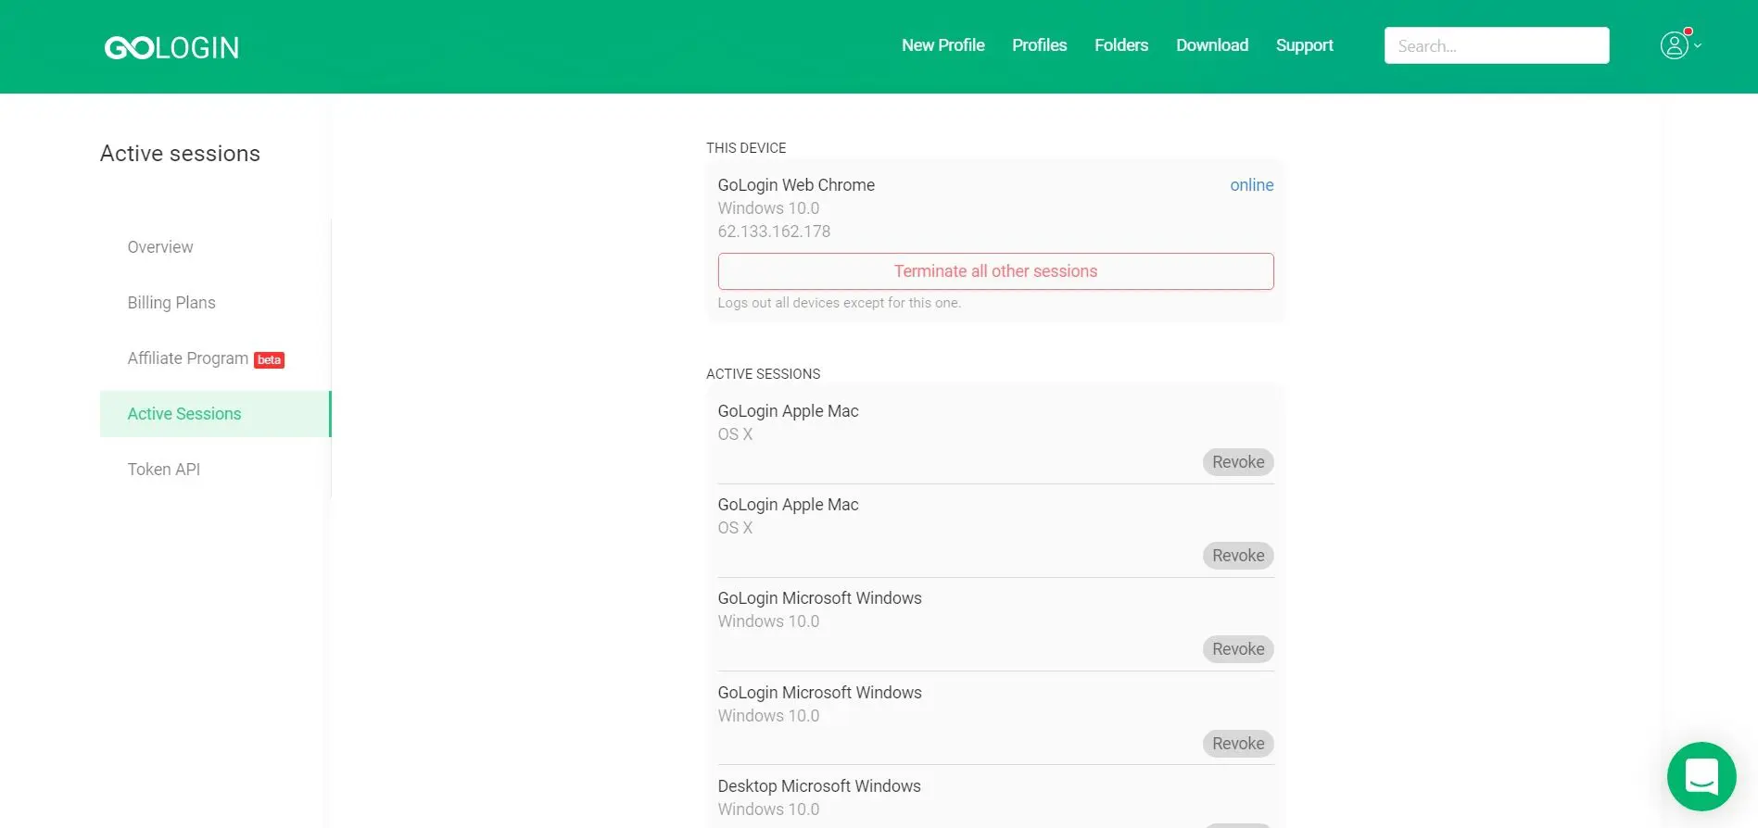
Task: Open New Profile in top navigation
Action: pyautogui.click(x=942, y=45)
